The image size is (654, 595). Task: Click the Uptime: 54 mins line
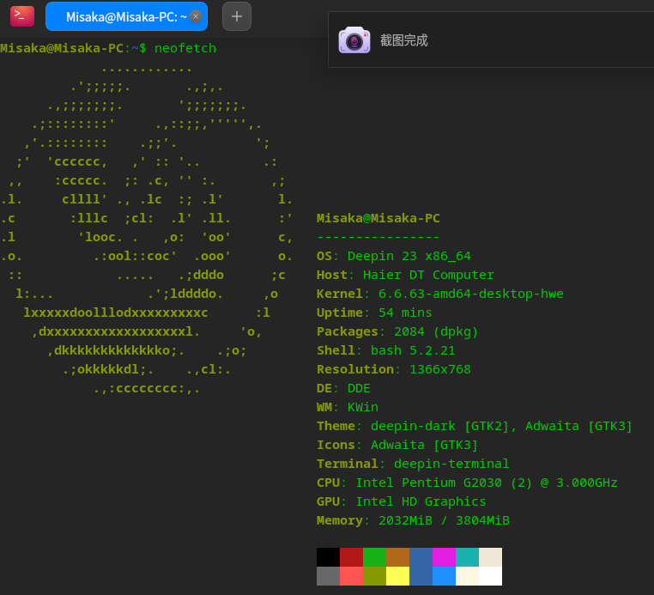coord(374,313)
